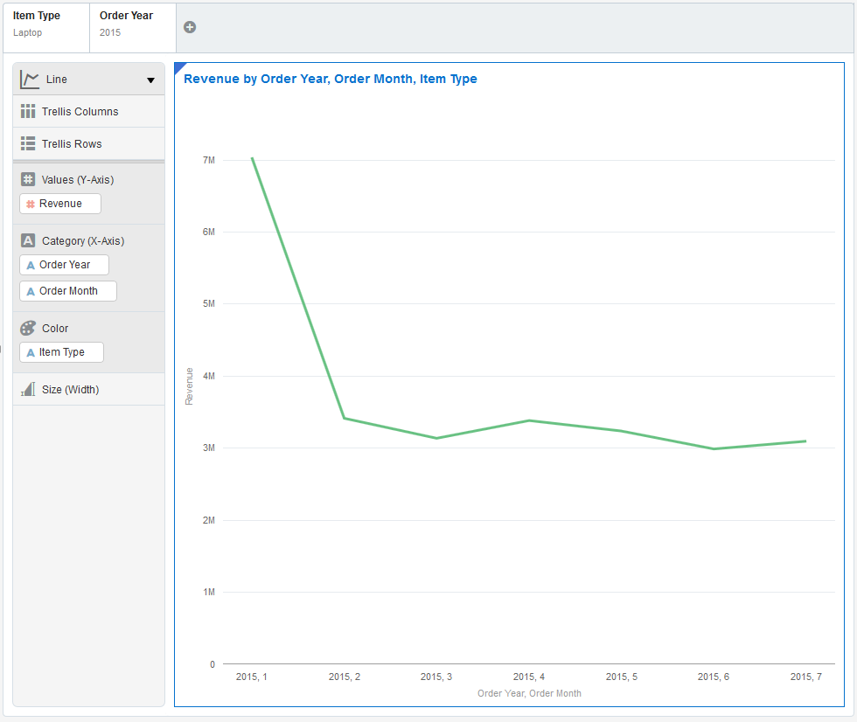Click the Trellis Rows icon
This screenshot has width=857, height=722.
coord(28,143)
